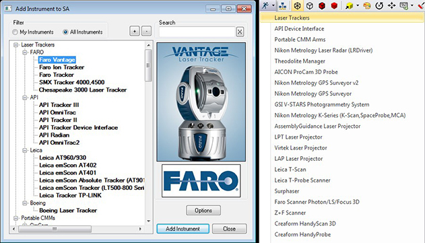Select the solid red cube icon
This screenshot has width=425, height=243.
[x=334, y=5]
